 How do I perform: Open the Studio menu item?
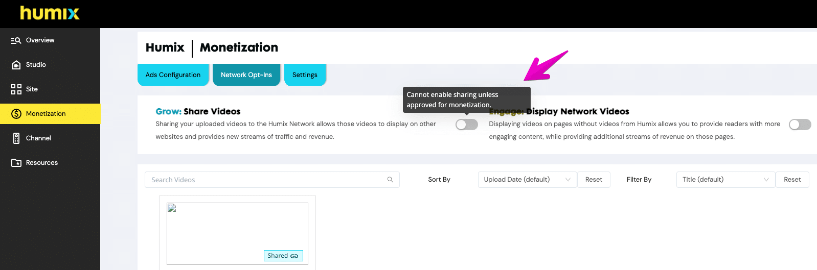50,65
